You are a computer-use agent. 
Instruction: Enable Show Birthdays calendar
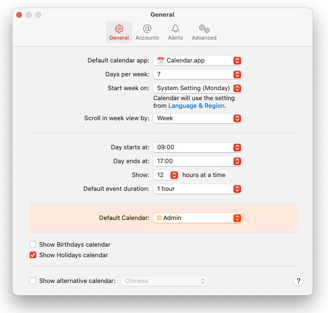click(x=33, y=245)
